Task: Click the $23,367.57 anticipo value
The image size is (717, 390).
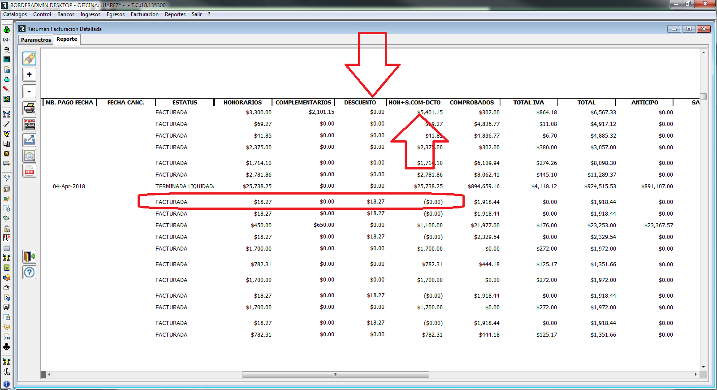Action: pos(659,225)
